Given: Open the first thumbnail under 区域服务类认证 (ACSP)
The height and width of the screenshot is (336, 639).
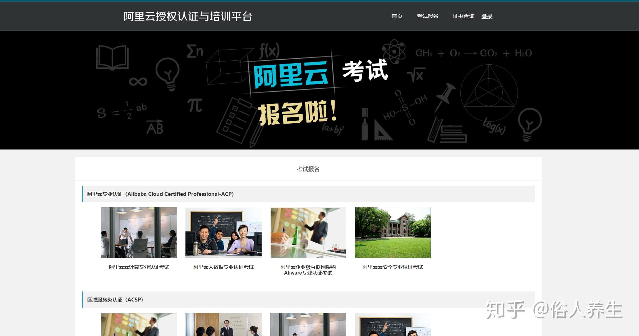Looking at the screenshot, I should coord(139,325).
